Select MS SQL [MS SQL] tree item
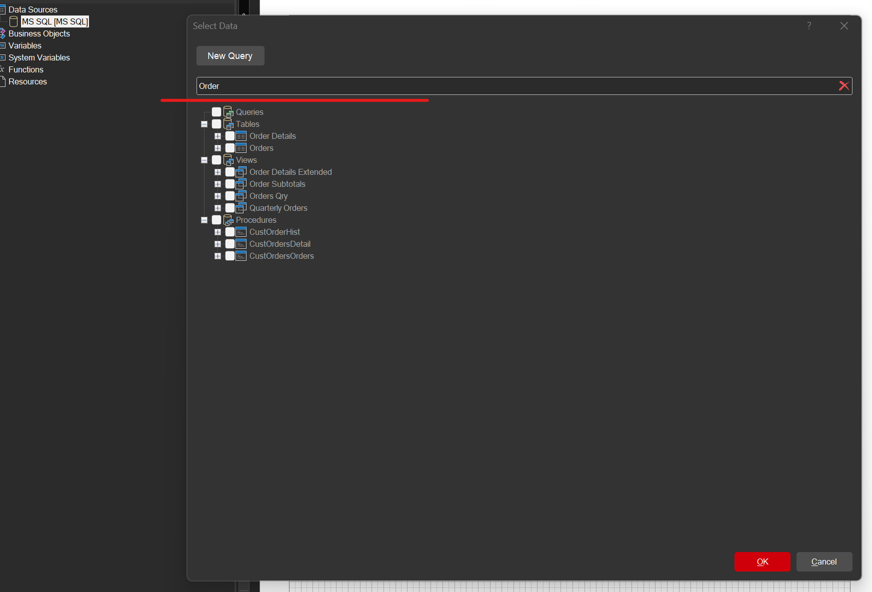Viewport: 872px width, 592px height. point(55,21)
